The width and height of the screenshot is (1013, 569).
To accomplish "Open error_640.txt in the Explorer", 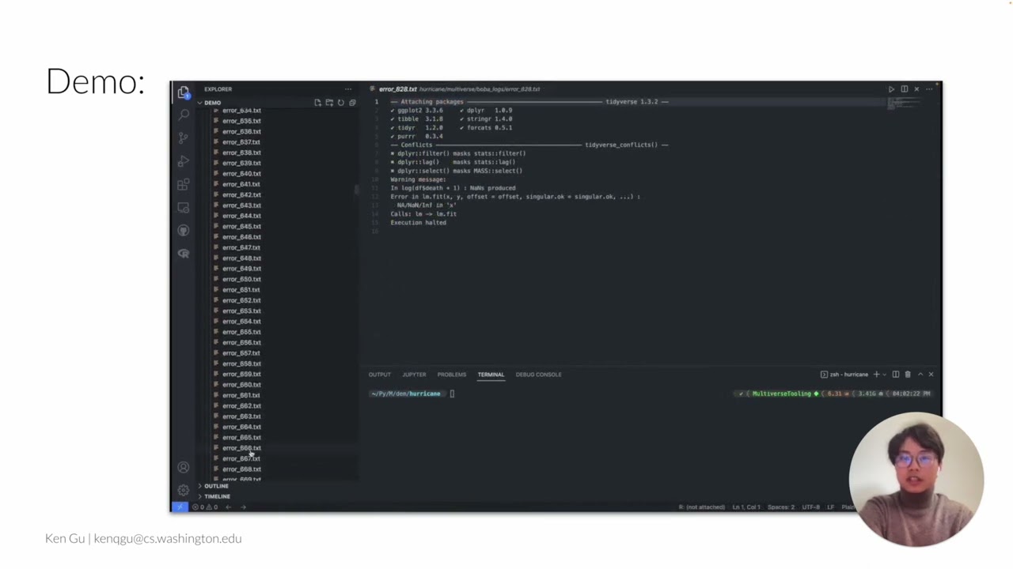I will 241,174.
